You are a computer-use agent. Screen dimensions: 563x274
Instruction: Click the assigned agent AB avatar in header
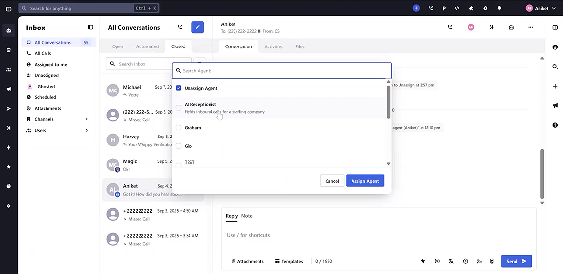pyautogui.click(x=471, y=27)
